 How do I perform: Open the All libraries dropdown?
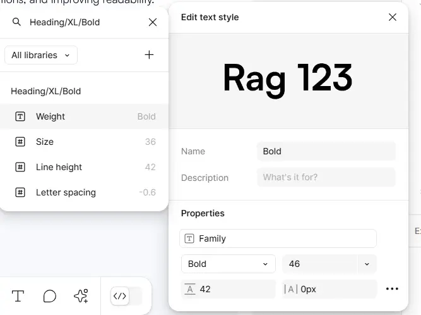pos(41,55)
